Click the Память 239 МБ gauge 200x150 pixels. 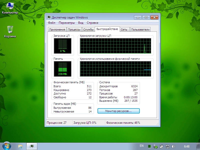click(63, 69)
